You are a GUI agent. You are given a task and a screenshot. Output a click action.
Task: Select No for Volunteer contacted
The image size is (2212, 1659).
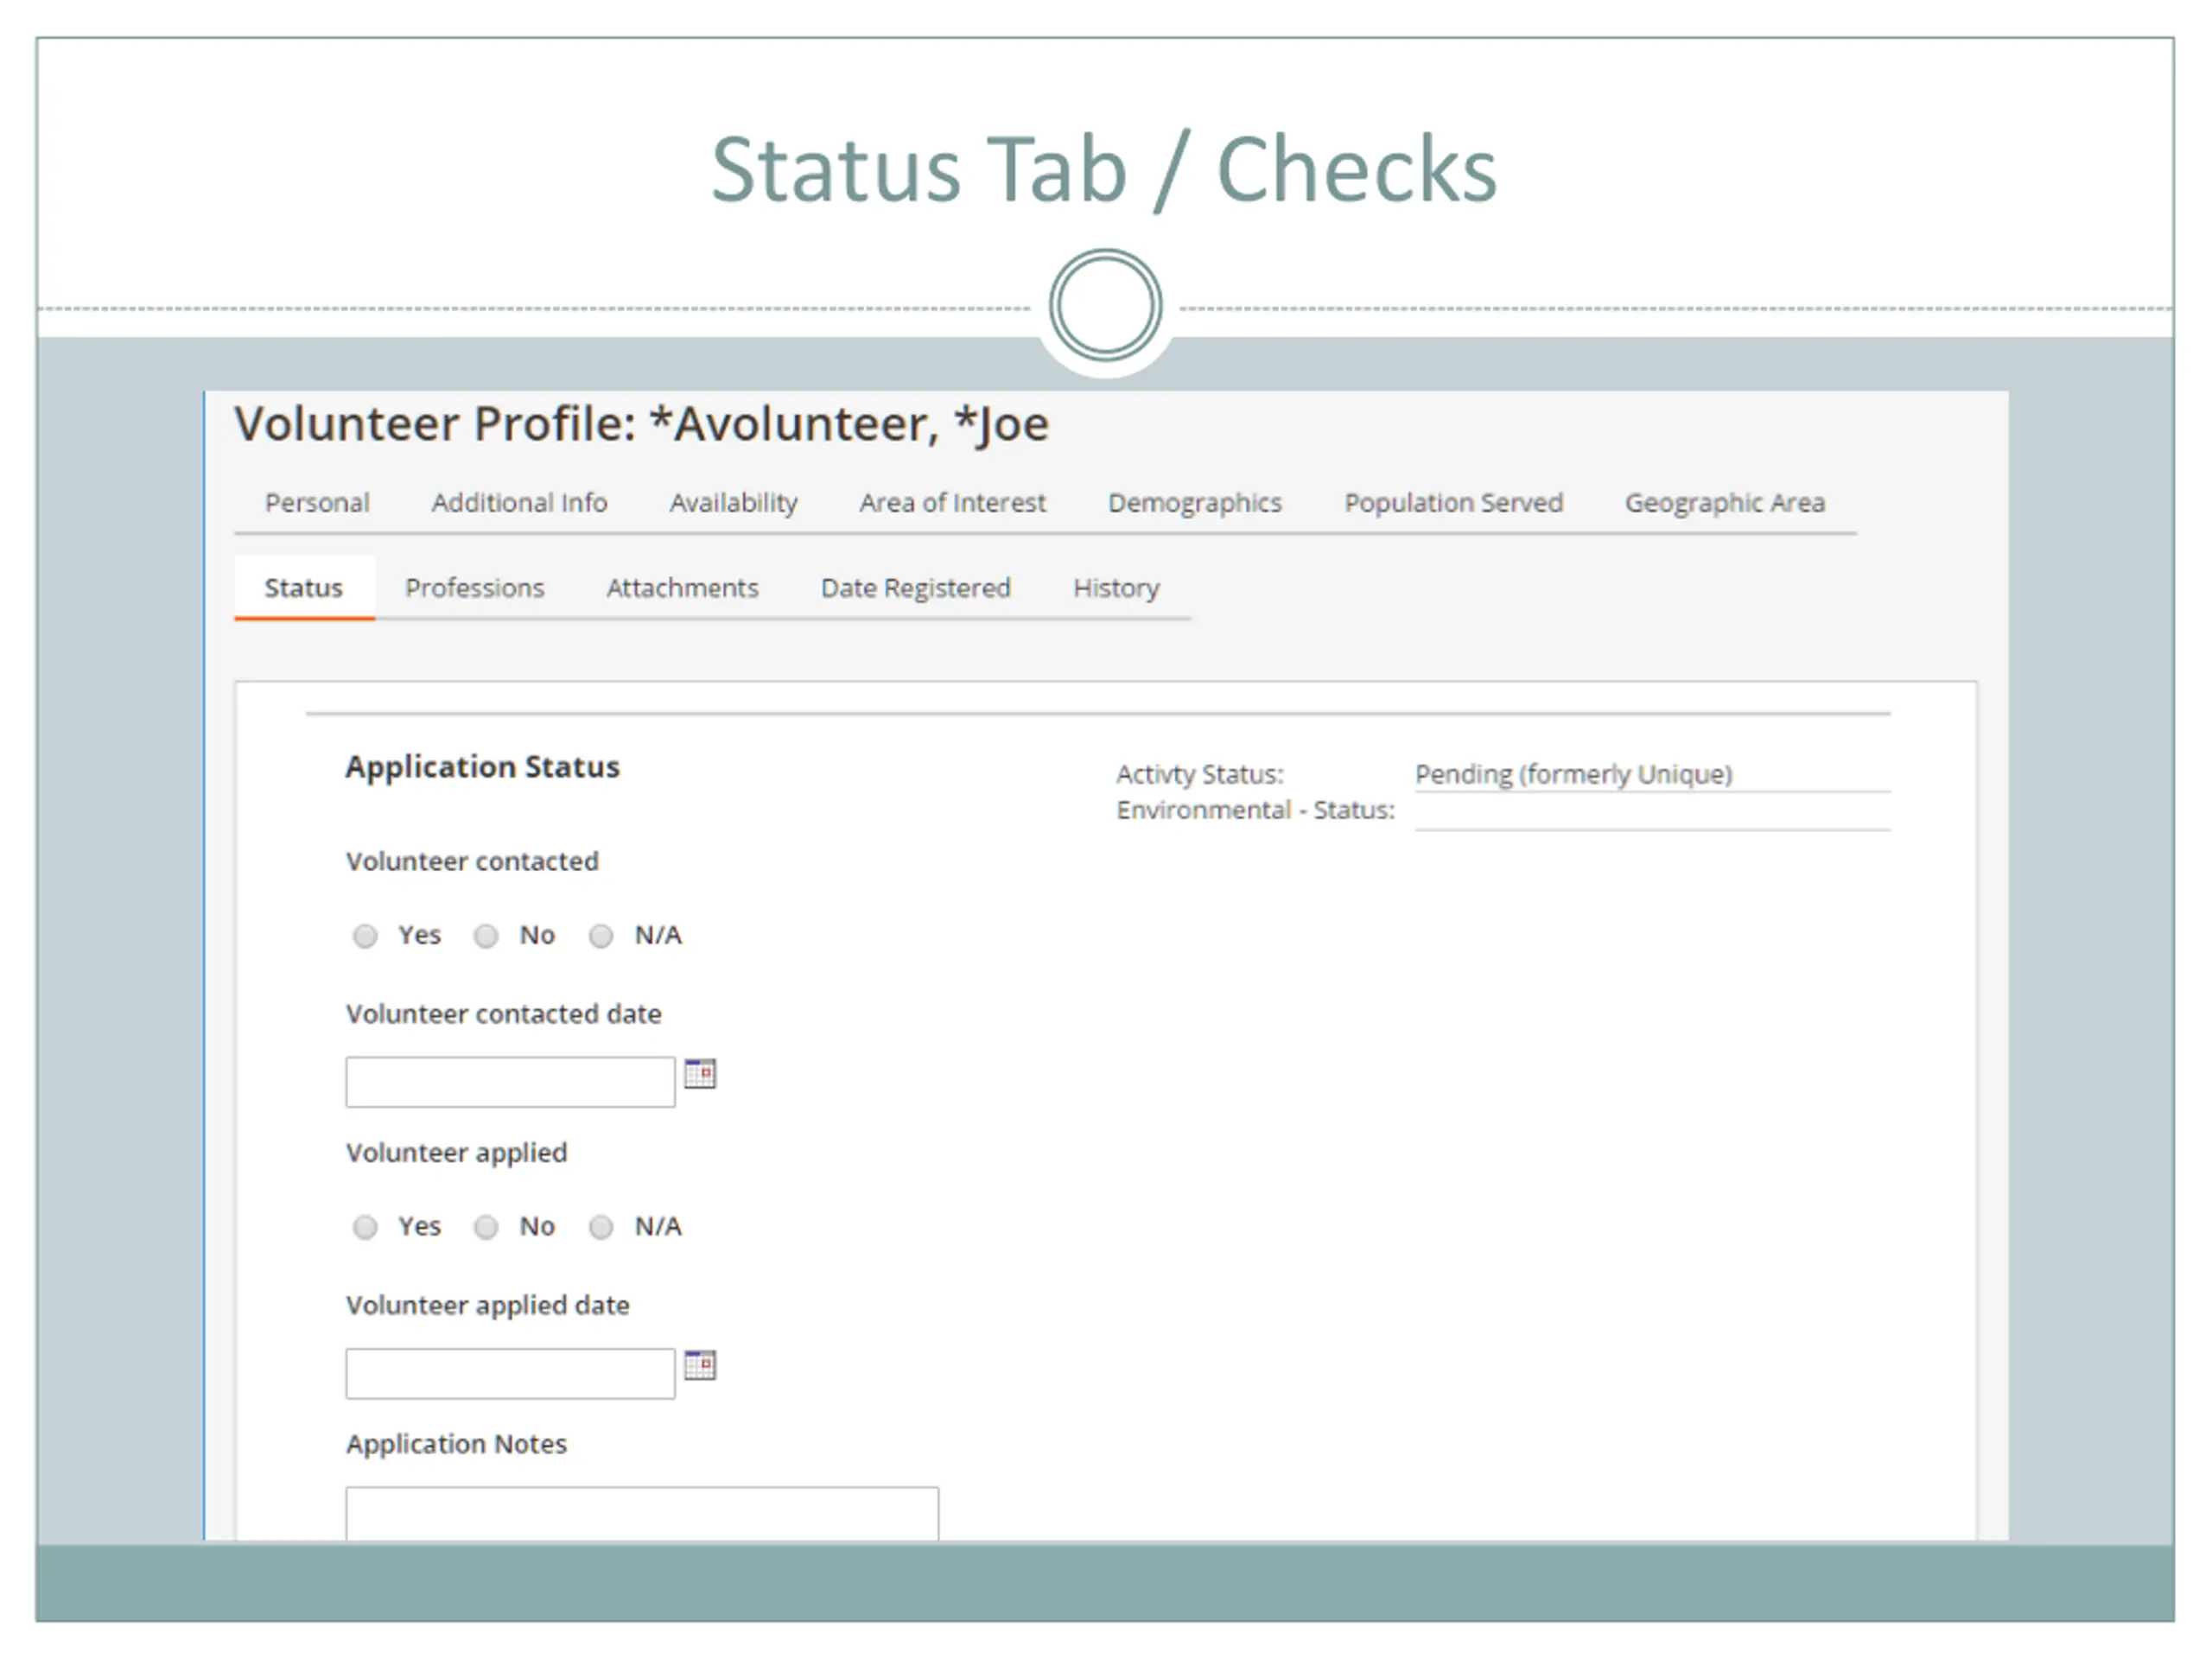pos(486,936)
